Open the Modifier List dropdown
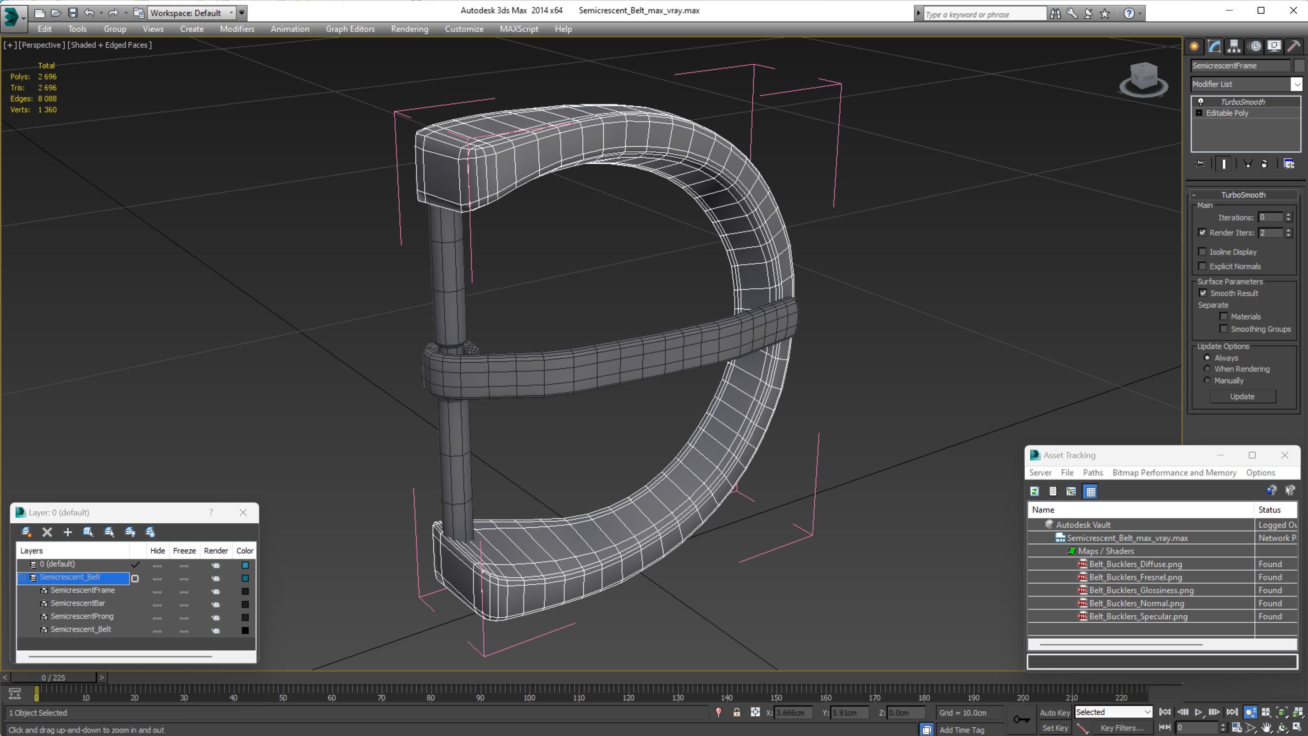The width and height of the screenshot is (1308, 736). (x=1297, y=84)
